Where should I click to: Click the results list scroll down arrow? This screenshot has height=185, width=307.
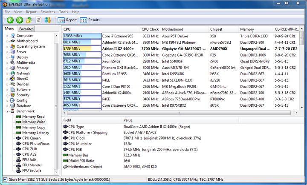pyautogui.click(x=301, y=108)
